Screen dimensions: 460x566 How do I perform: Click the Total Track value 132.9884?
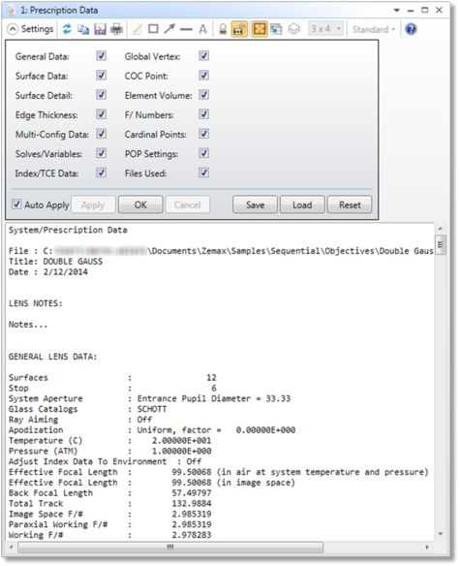[x=192, y=503]
